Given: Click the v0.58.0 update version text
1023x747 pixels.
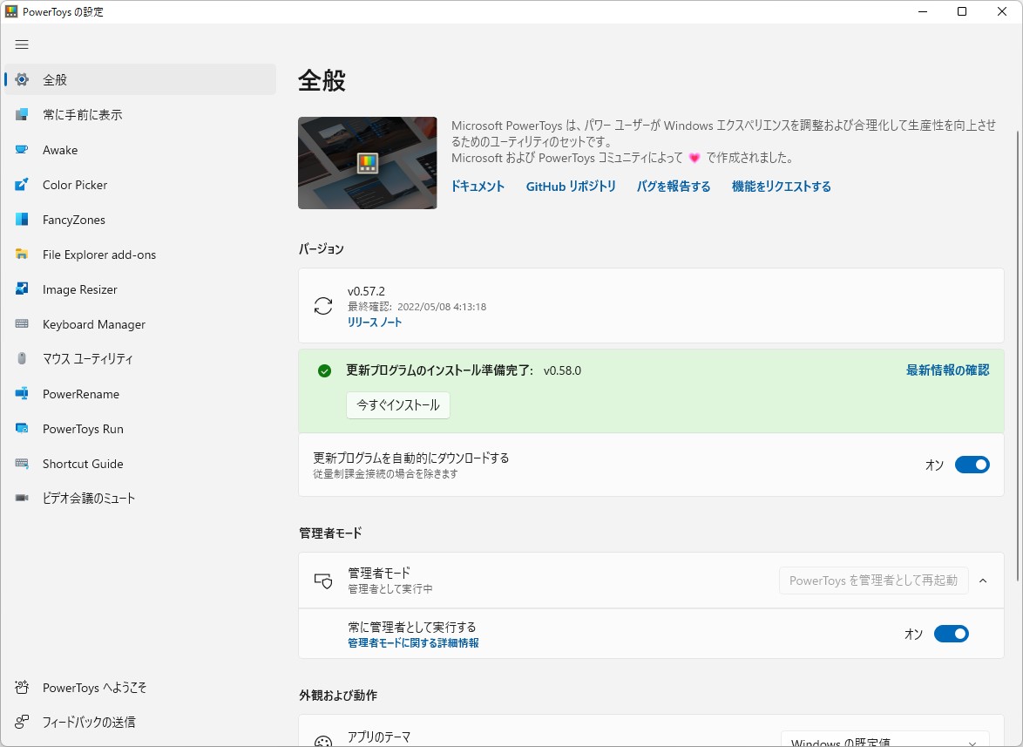Looking at the screenshot, I should [562, 370].
